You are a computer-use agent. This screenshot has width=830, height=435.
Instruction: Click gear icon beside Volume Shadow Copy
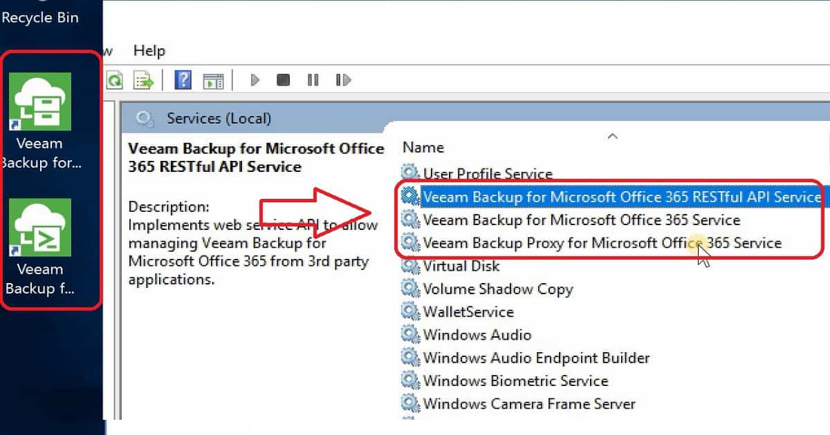[411, 289]
